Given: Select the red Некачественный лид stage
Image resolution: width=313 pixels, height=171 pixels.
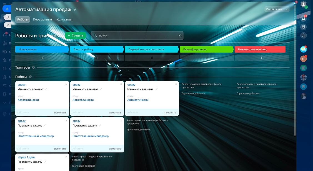Looking at the screenshot, I should 260,49.
